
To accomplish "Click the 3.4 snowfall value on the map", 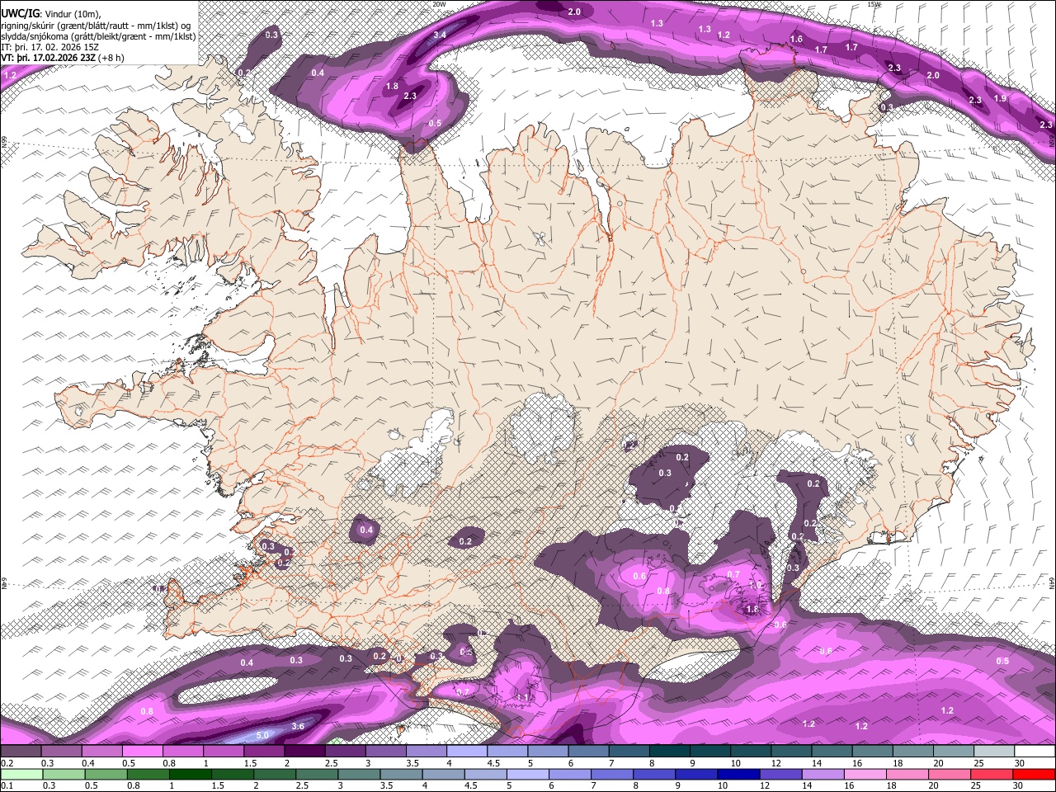I will pyautogui.click(x=440, y=35).
